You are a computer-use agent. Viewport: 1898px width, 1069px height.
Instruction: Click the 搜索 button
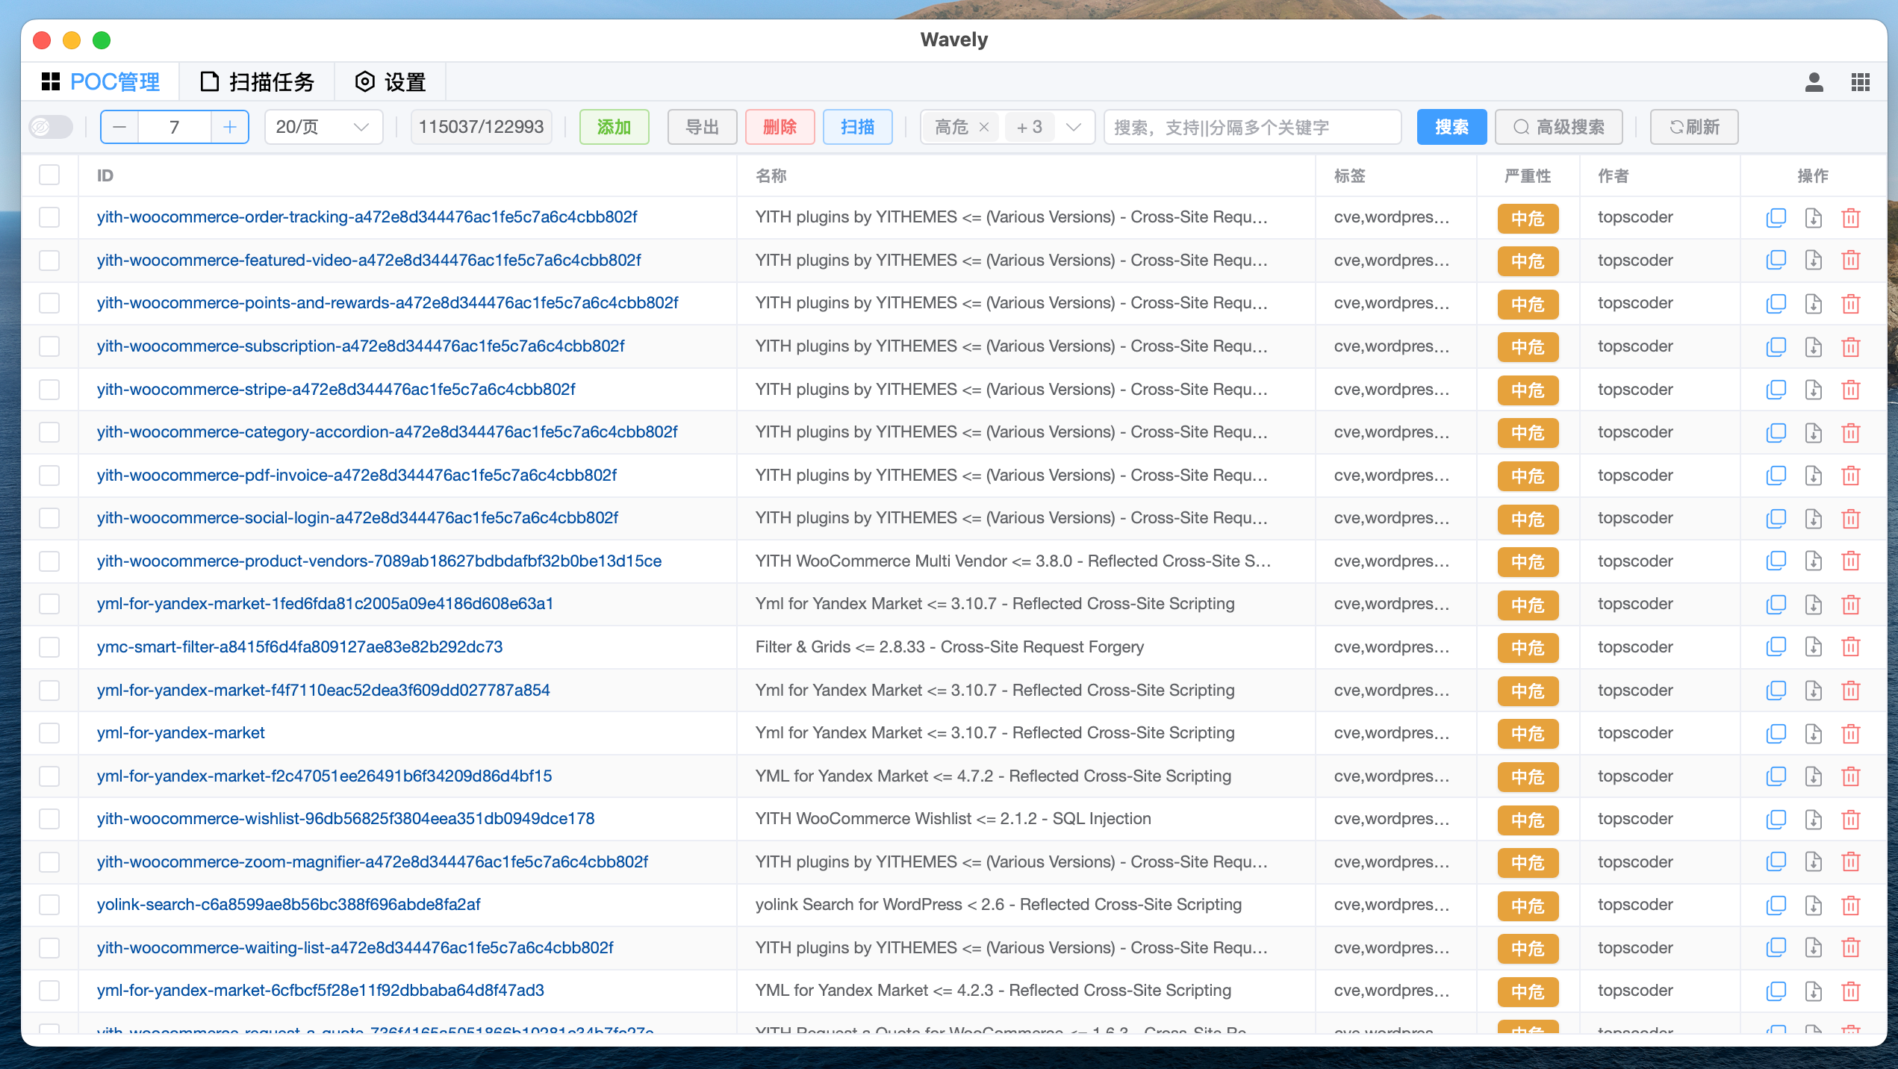[1451, 127]
